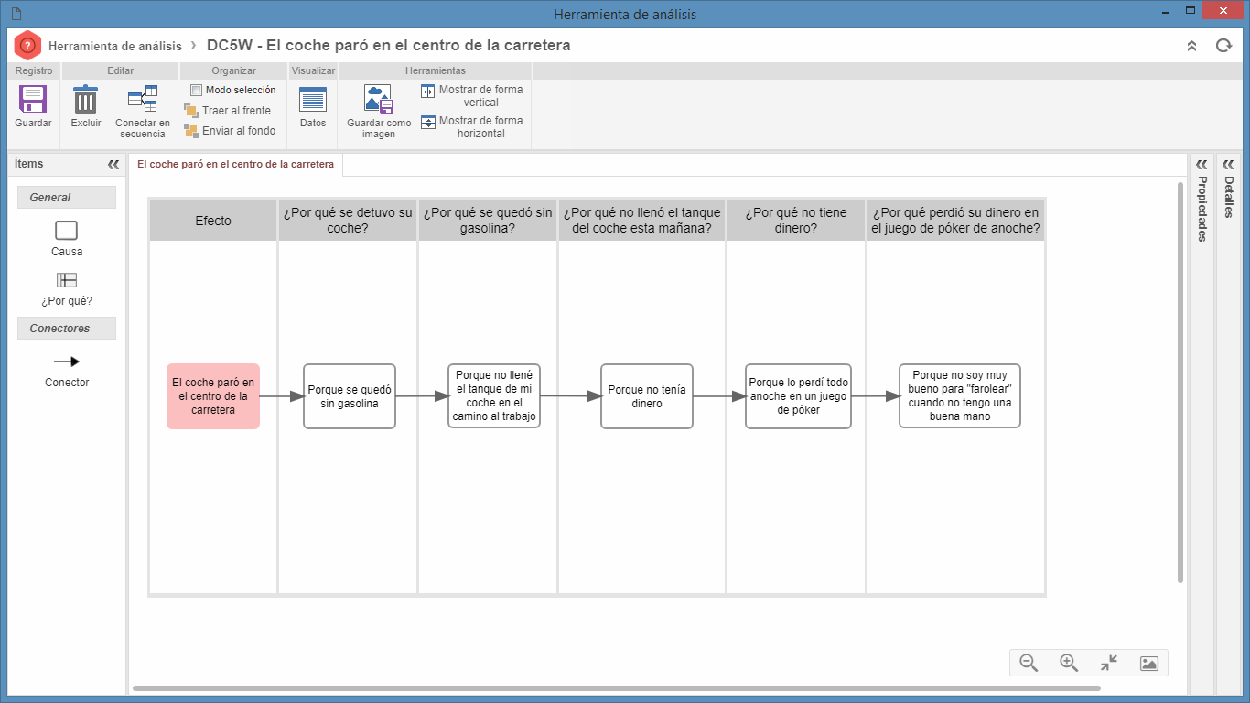Select node Porque no llené el tanque
The width and height of the screenshot is (1250, 703).
point(494,396)
